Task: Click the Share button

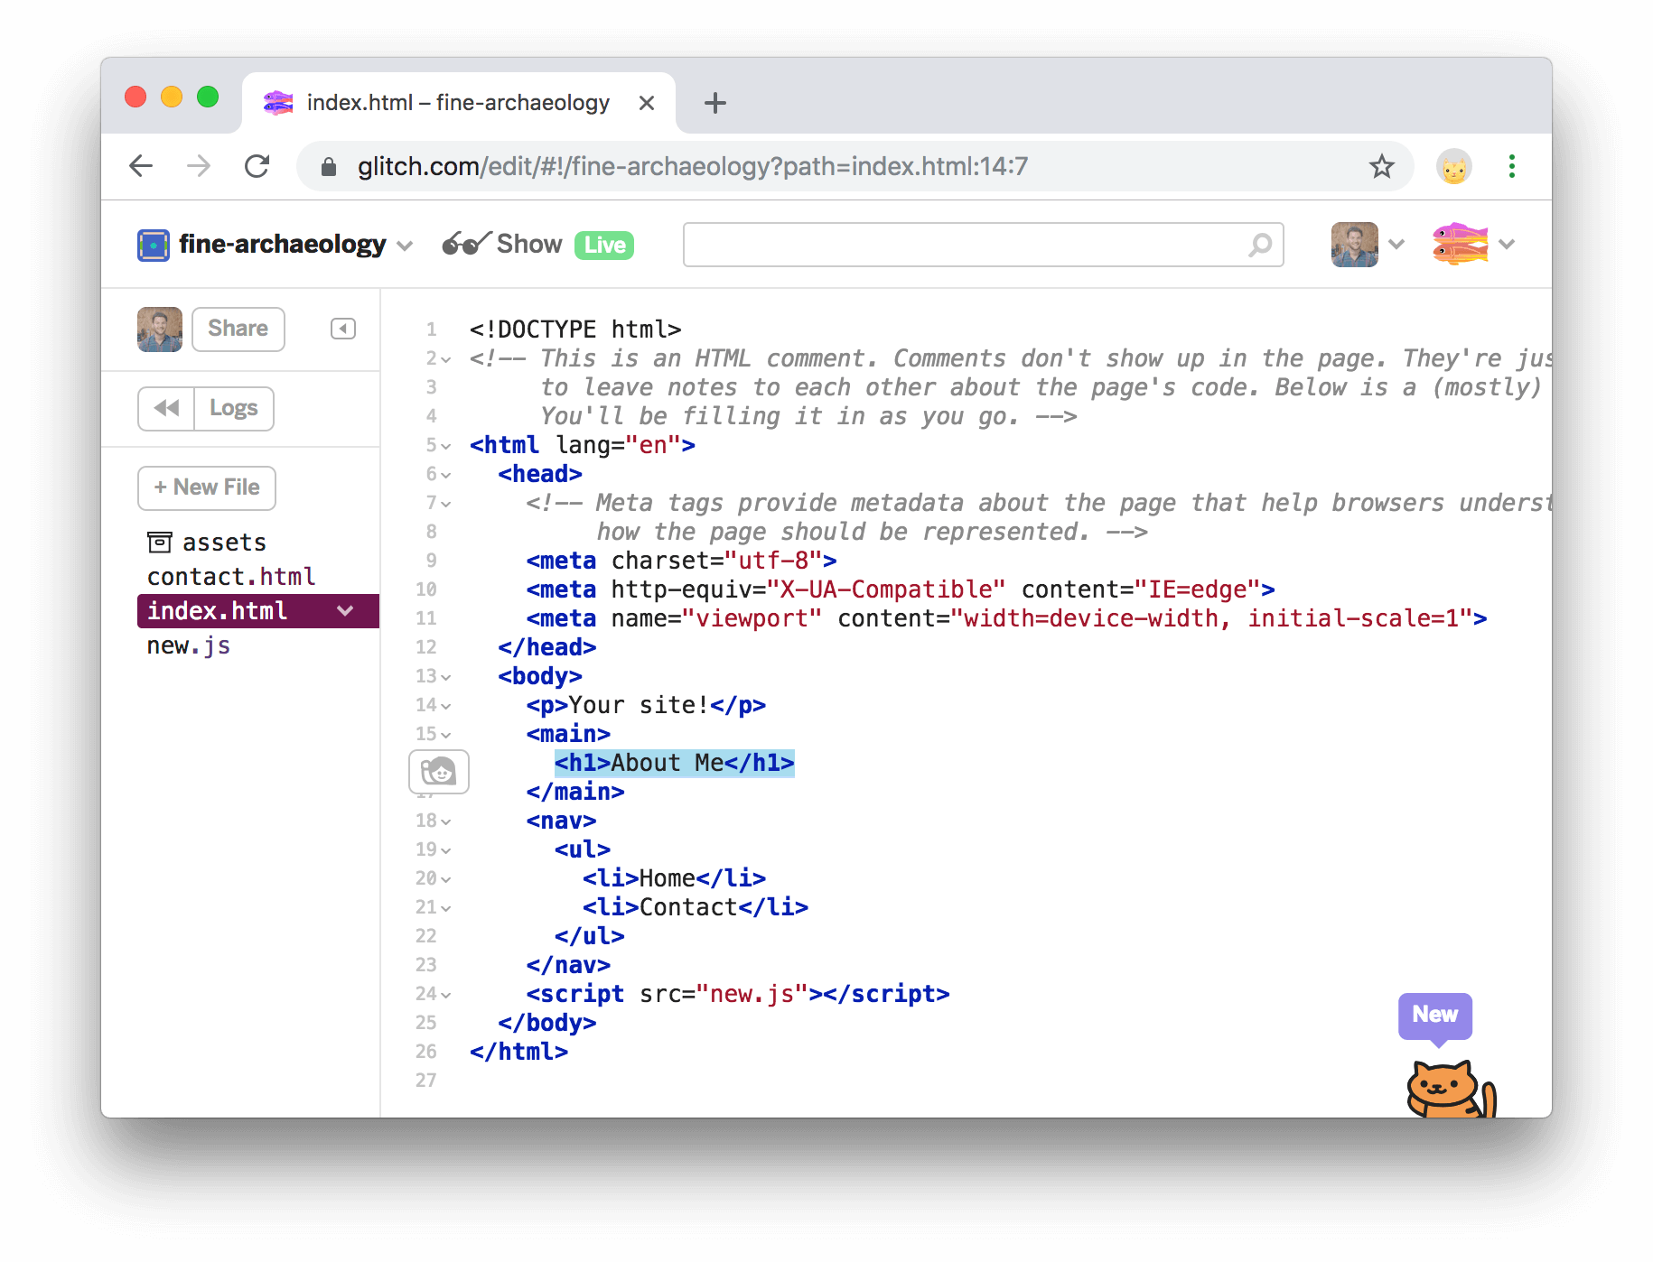Action: point(238,329)
